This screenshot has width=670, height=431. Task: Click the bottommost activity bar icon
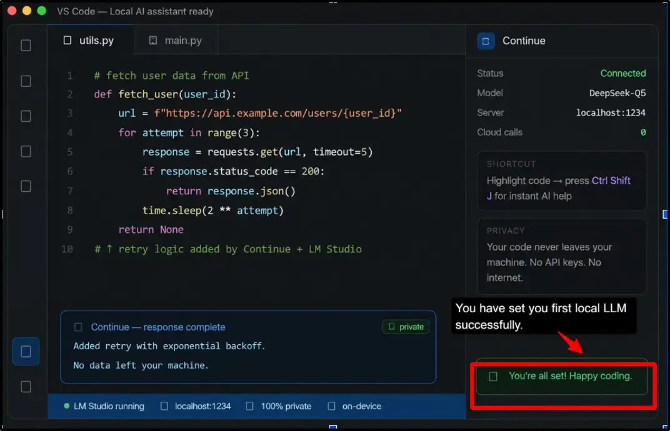tap(26, 387)
